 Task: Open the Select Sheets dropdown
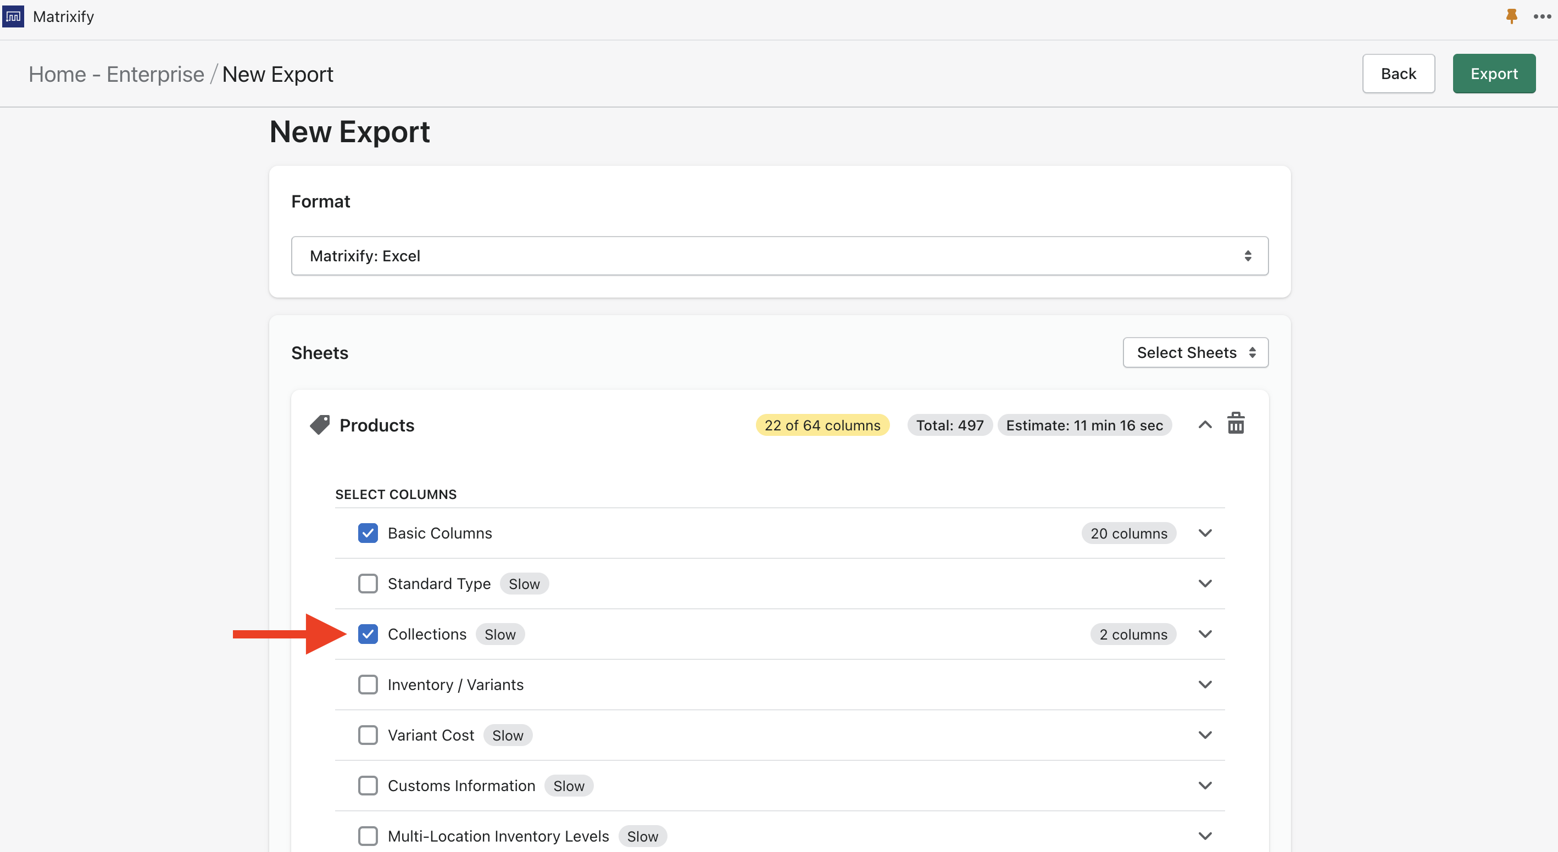pos(1195,352)
